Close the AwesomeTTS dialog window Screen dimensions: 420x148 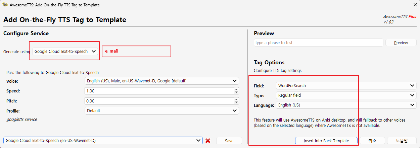(x=415, y=5)
